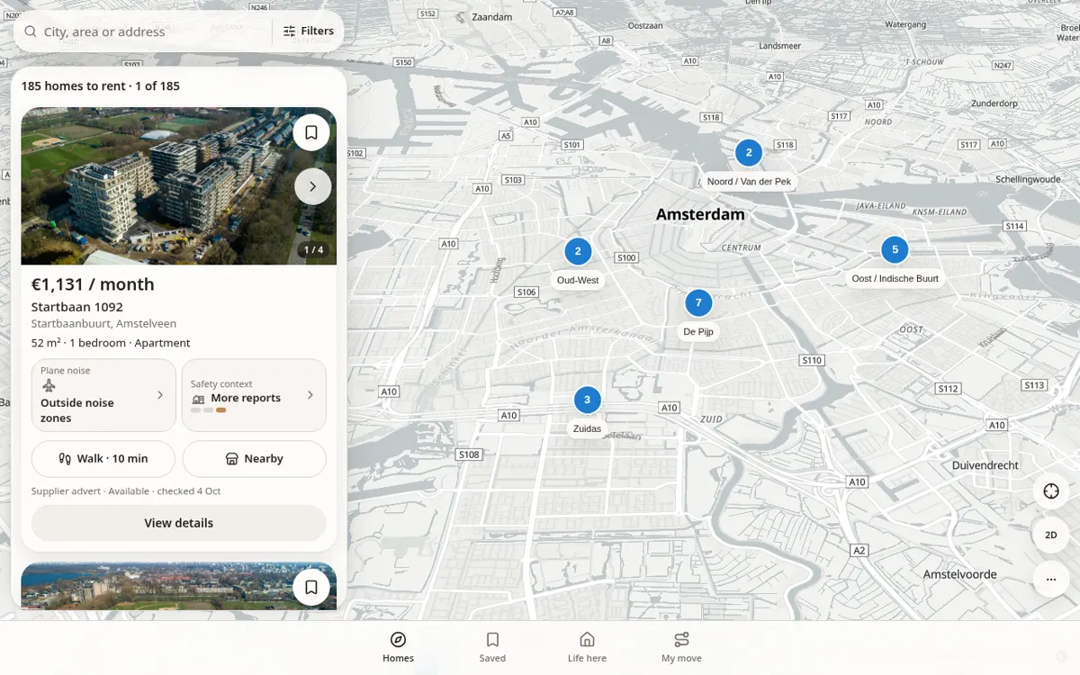This screenshot has width=1080, height=675.
Task: Click the safety level indicator bars
Action: (x=209, y=410)
